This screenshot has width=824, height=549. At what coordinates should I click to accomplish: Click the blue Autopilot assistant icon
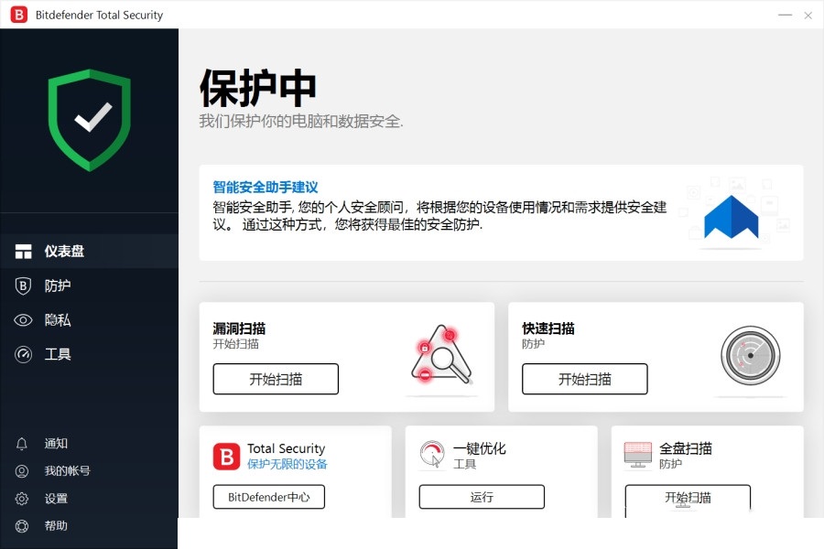tap(731, 220)
